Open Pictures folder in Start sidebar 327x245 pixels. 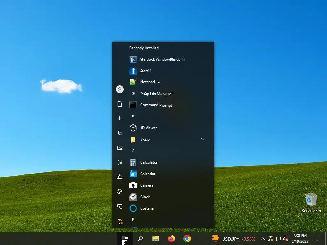click(x=120, y=148)
